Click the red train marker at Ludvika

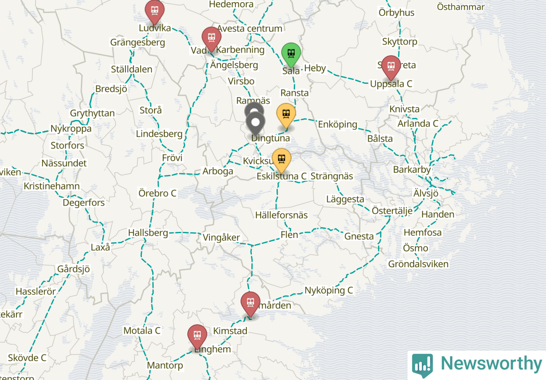154,11
